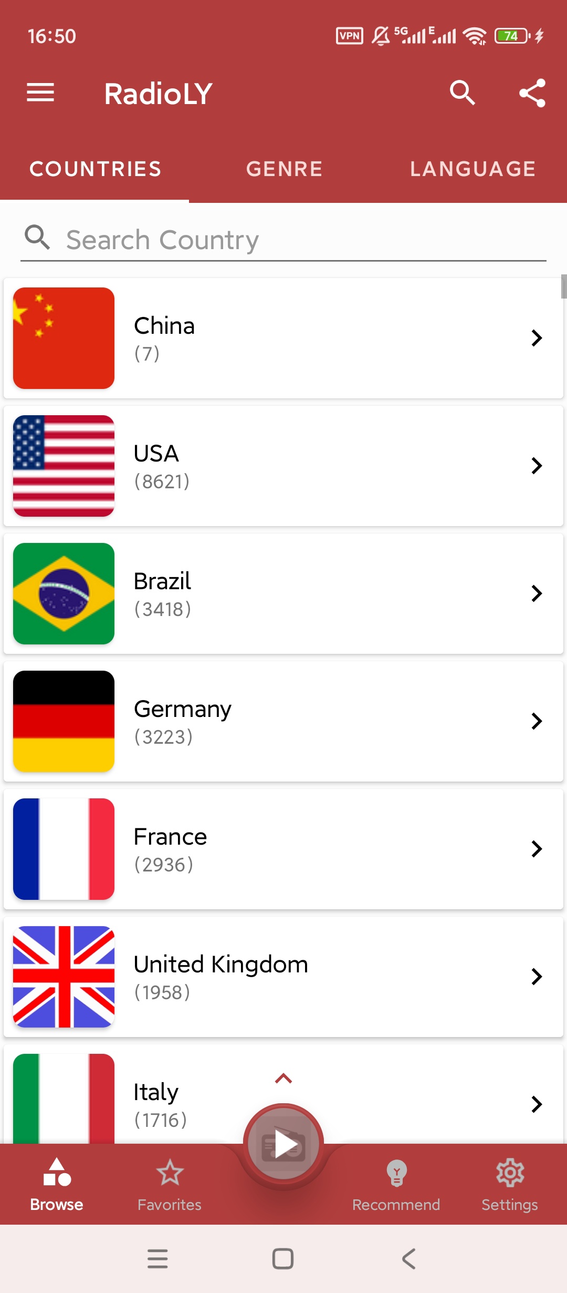
Task: Expand USA entry using right arrow
Action: (x=536, y=466)
